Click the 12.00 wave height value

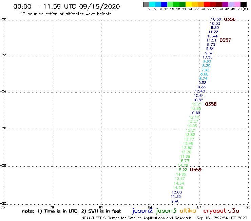click(x=177, y=192)
